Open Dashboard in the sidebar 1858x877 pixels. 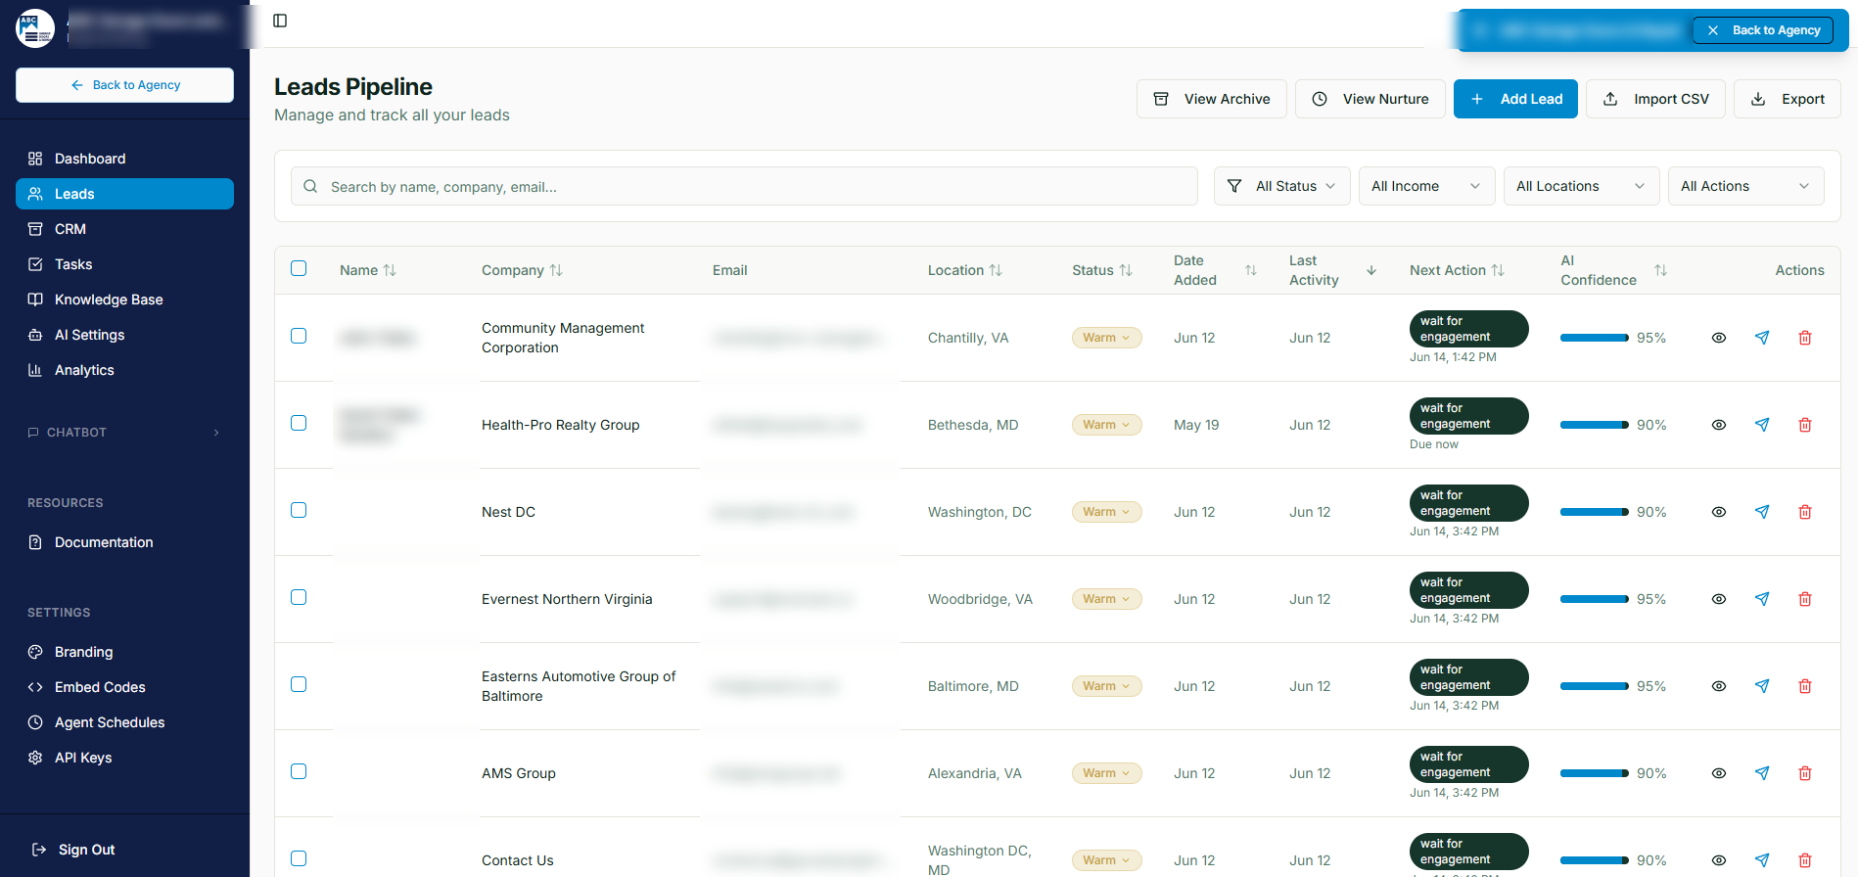click(124, 159)
